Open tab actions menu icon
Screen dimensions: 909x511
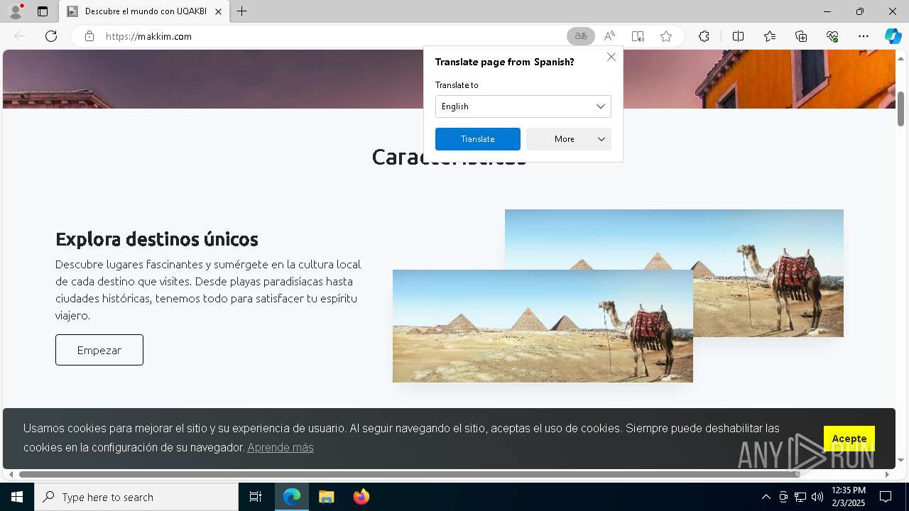coord(43,11)
